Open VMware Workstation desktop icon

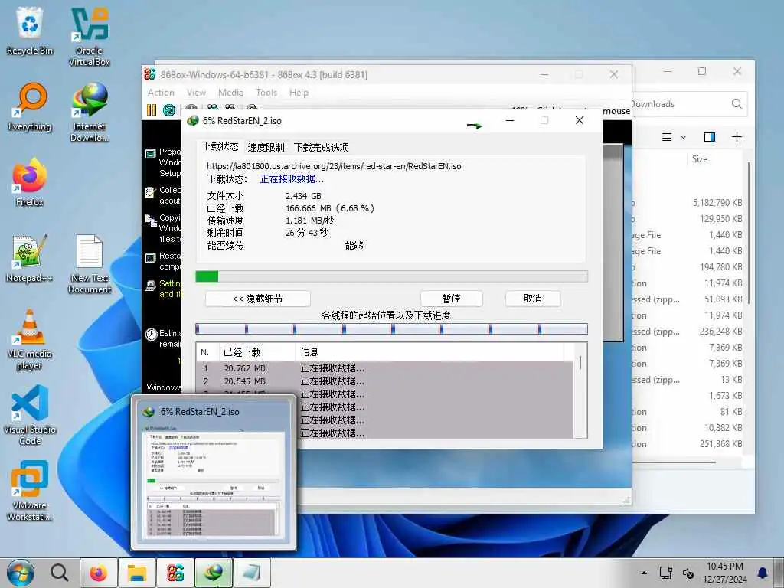pos(30,491)
